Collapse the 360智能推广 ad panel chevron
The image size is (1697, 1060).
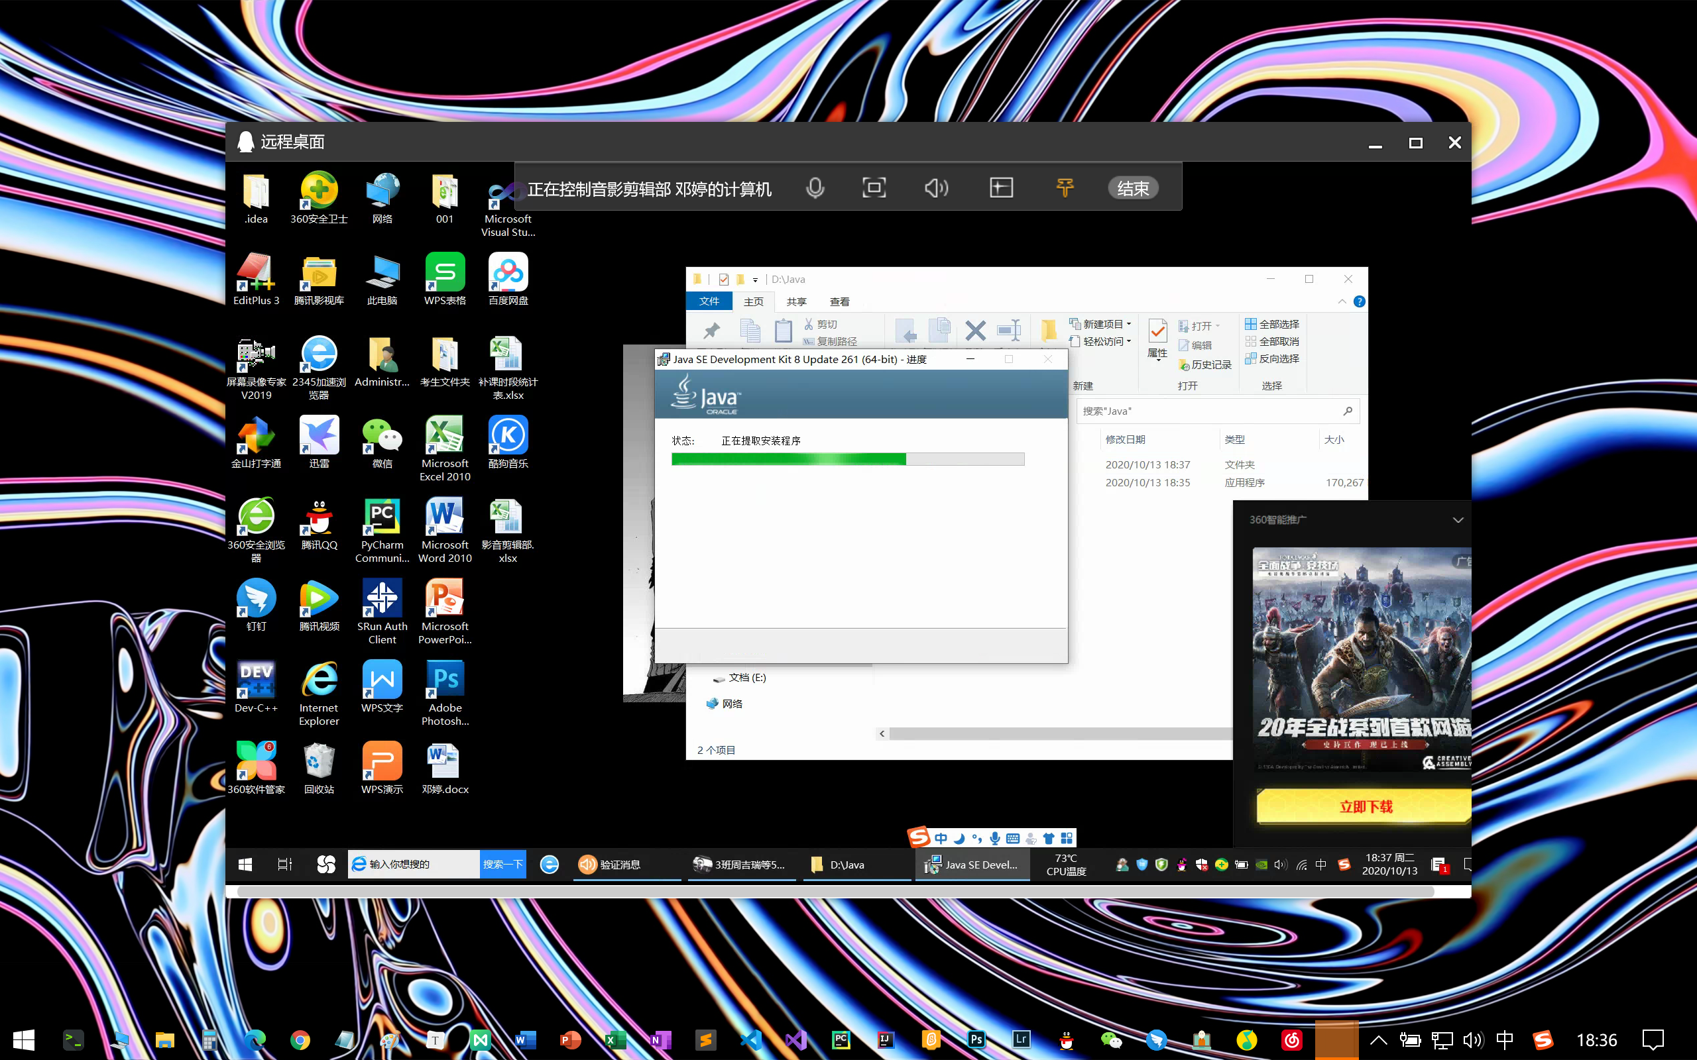point(1458,519)
